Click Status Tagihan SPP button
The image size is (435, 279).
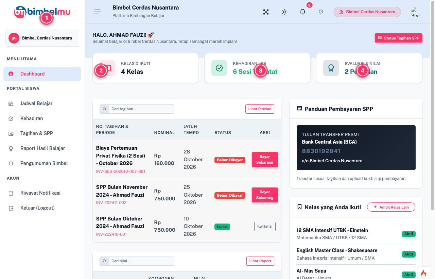click(x=399, y=38)
